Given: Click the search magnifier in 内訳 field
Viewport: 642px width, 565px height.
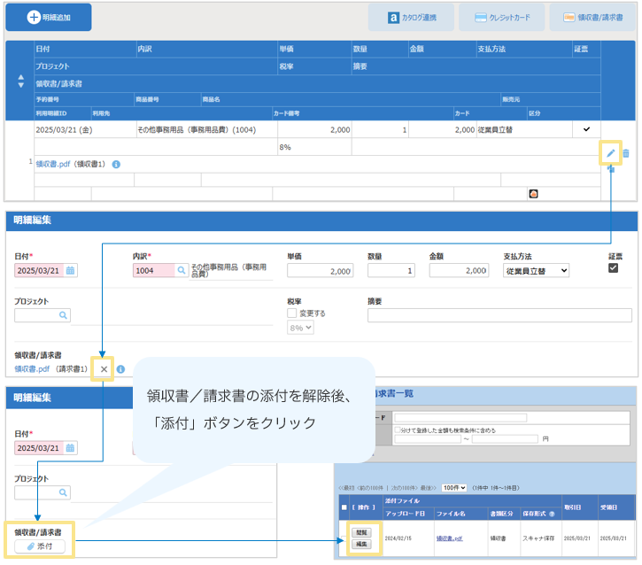Looking at the screenshot, I should tap(181, 271).
